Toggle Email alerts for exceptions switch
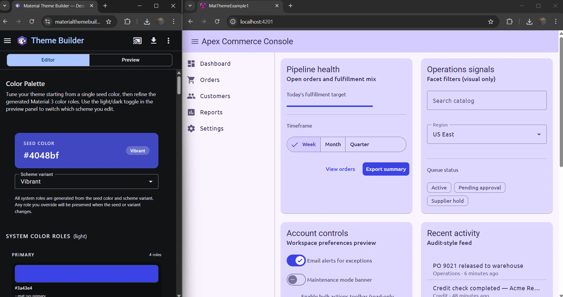This screenshot has width=563, height=297. click(296, 260)
